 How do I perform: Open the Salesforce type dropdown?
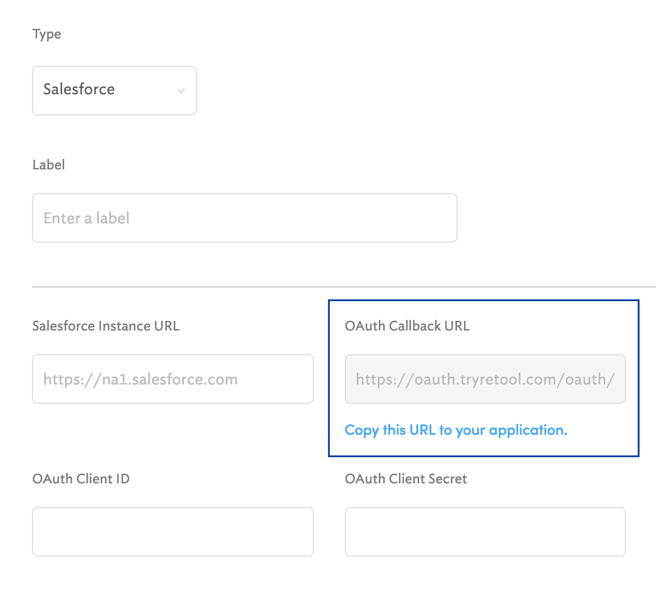click(114, 91)
